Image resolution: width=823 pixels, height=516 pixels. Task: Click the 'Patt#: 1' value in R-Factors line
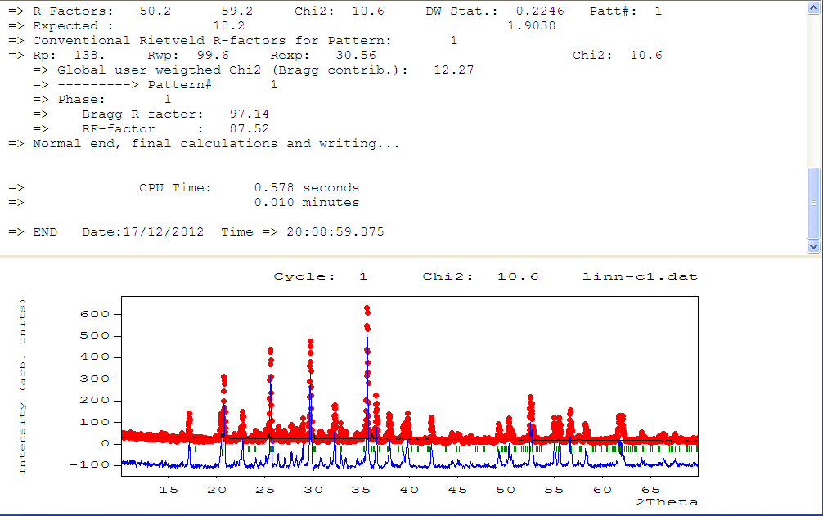(626, 11)
